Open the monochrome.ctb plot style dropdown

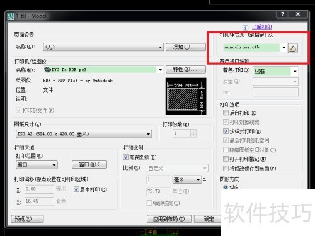point(255,47)
